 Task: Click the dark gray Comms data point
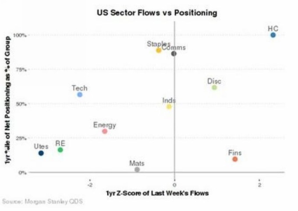[x=174, y=53]
